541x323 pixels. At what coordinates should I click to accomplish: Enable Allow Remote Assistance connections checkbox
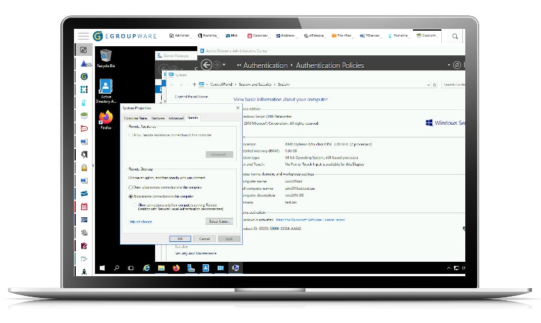click(130, 135)
